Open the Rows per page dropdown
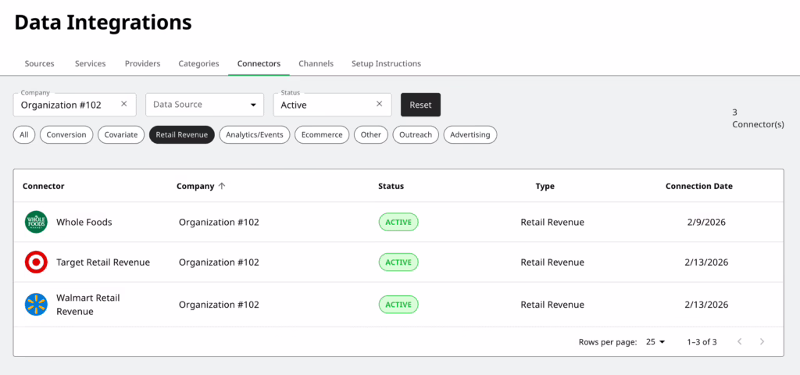 point(655,342)
